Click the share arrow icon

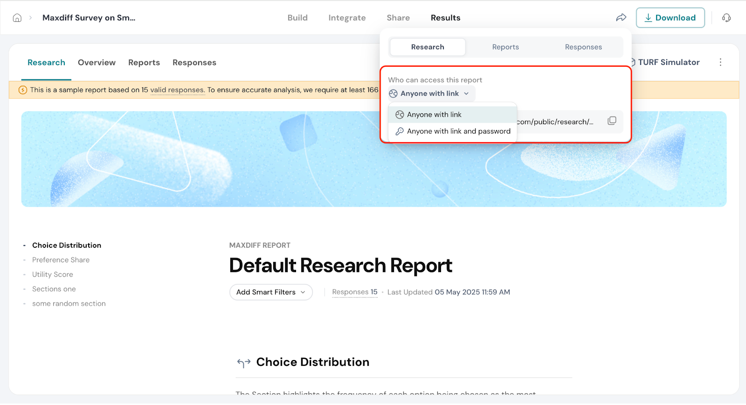621,18
